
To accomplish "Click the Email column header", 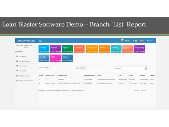I will pyautogui.click(x=99, y=75).
